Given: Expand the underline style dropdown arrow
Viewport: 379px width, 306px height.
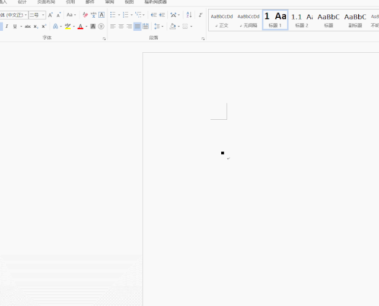Looking at the screenshot, I should point(21,26).
